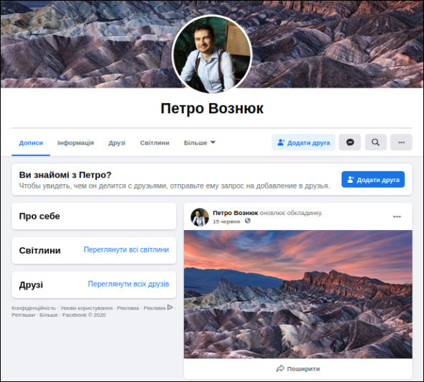Switch to the Дописи tab
Viewport: 424px width, 382px height.
click(x=31, y=142)
